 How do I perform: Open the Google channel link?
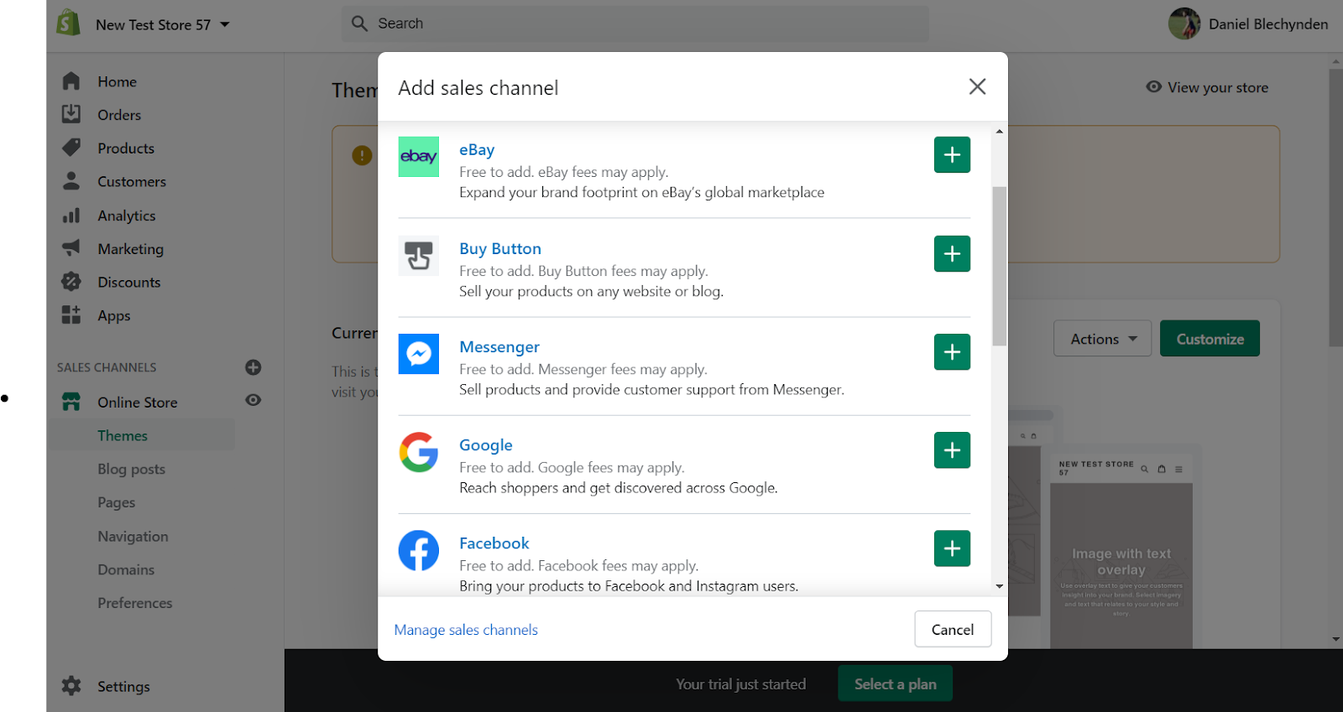(486, 445)
